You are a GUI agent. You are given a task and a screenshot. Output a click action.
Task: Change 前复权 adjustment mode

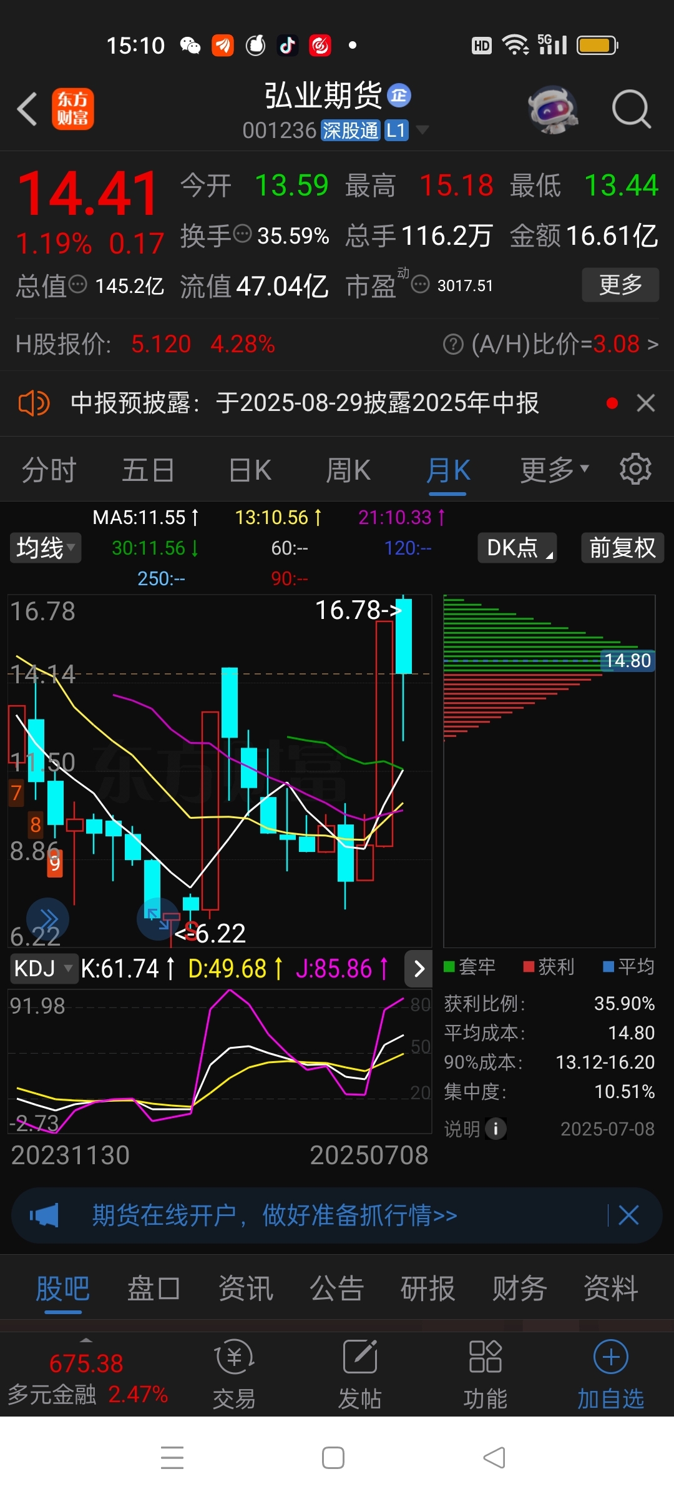click(x=623, y=548)
